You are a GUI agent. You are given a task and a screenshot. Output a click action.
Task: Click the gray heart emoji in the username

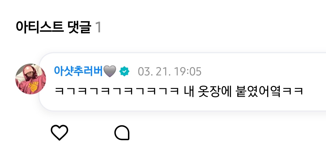tap(110, 71)
